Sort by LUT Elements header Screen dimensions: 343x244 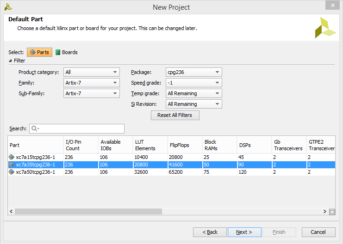[x=150, y=145]
